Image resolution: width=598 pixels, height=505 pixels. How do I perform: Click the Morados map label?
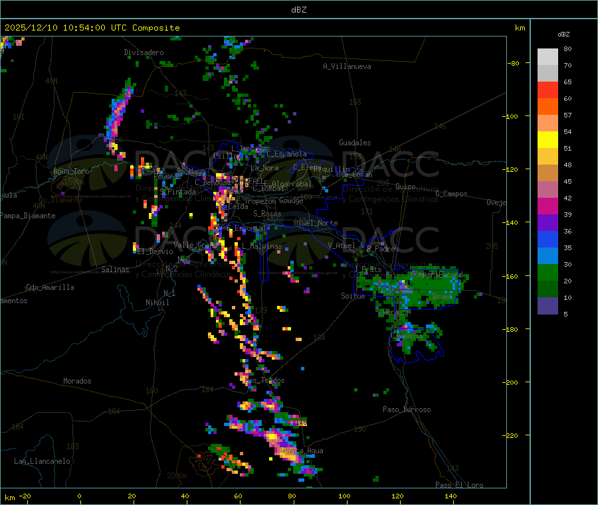(x=77, y=381)
